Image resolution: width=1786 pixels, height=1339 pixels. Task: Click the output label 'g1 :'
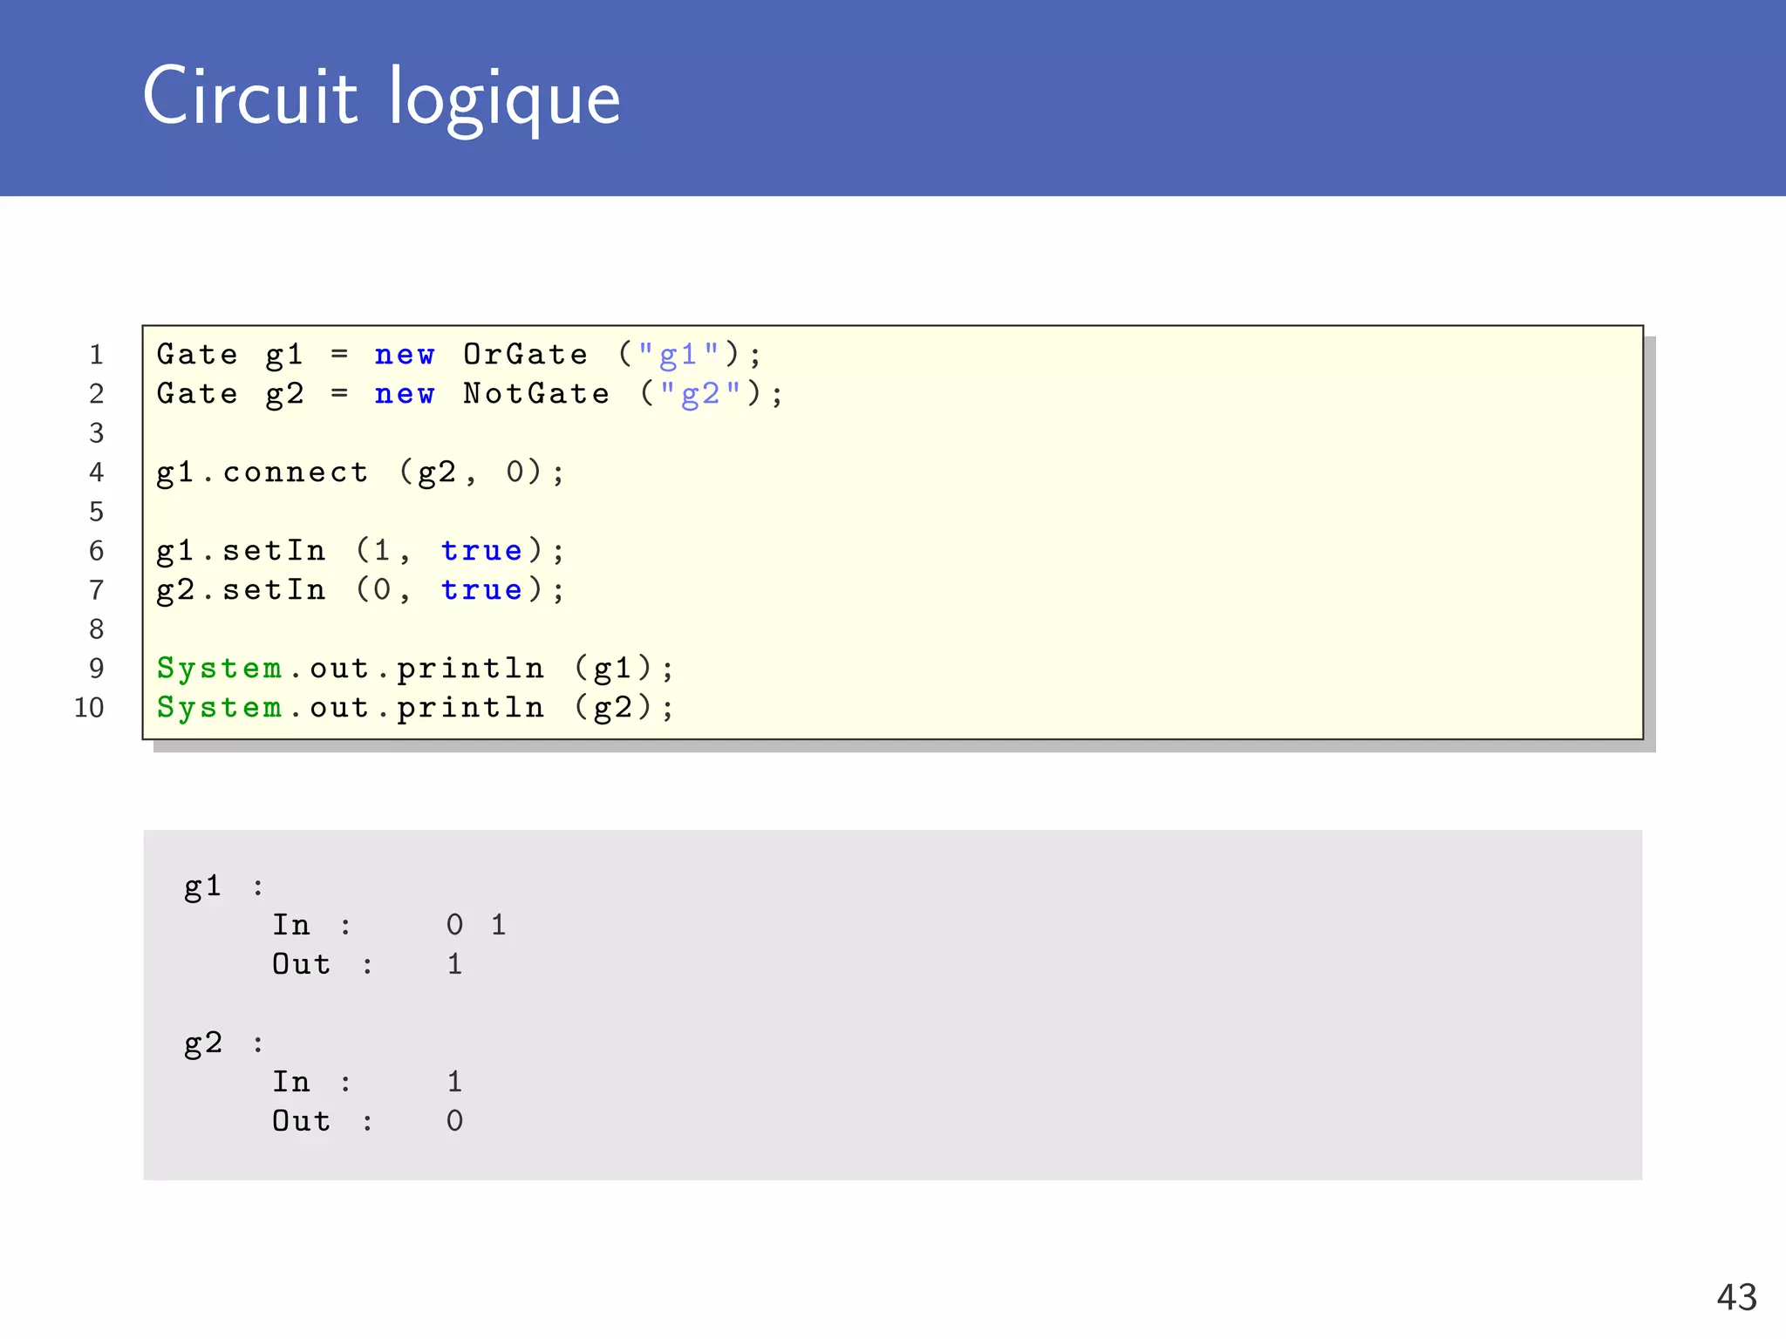(x=223, y=887)
